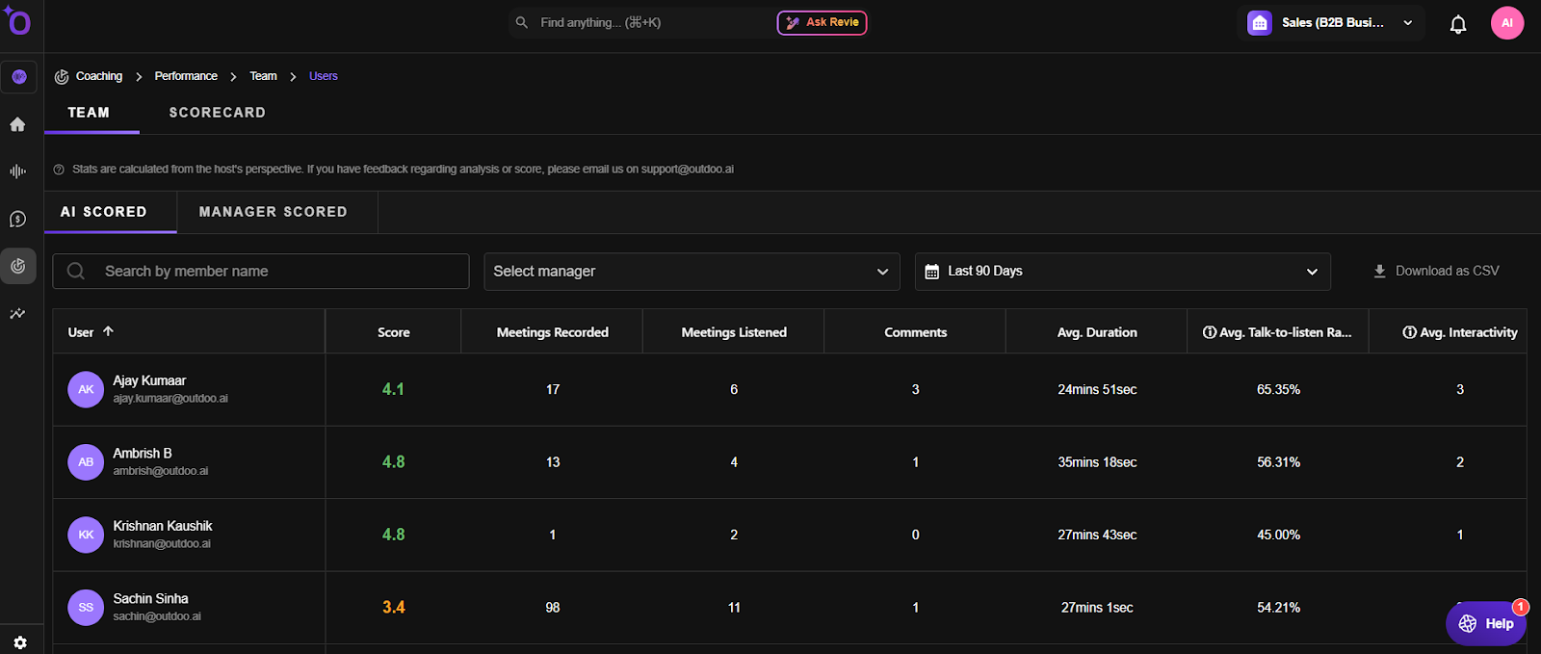Click the notifications bell icon

point(1458,24)
